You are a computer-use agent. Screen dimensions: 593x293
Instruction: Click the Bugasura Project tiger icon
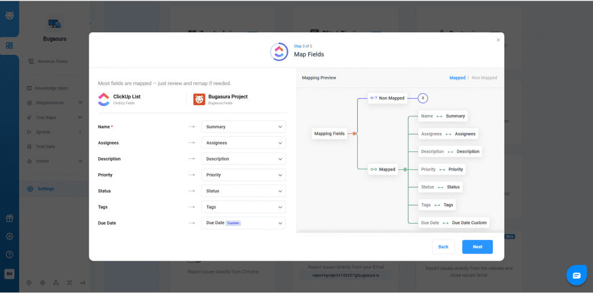(199, 99)
